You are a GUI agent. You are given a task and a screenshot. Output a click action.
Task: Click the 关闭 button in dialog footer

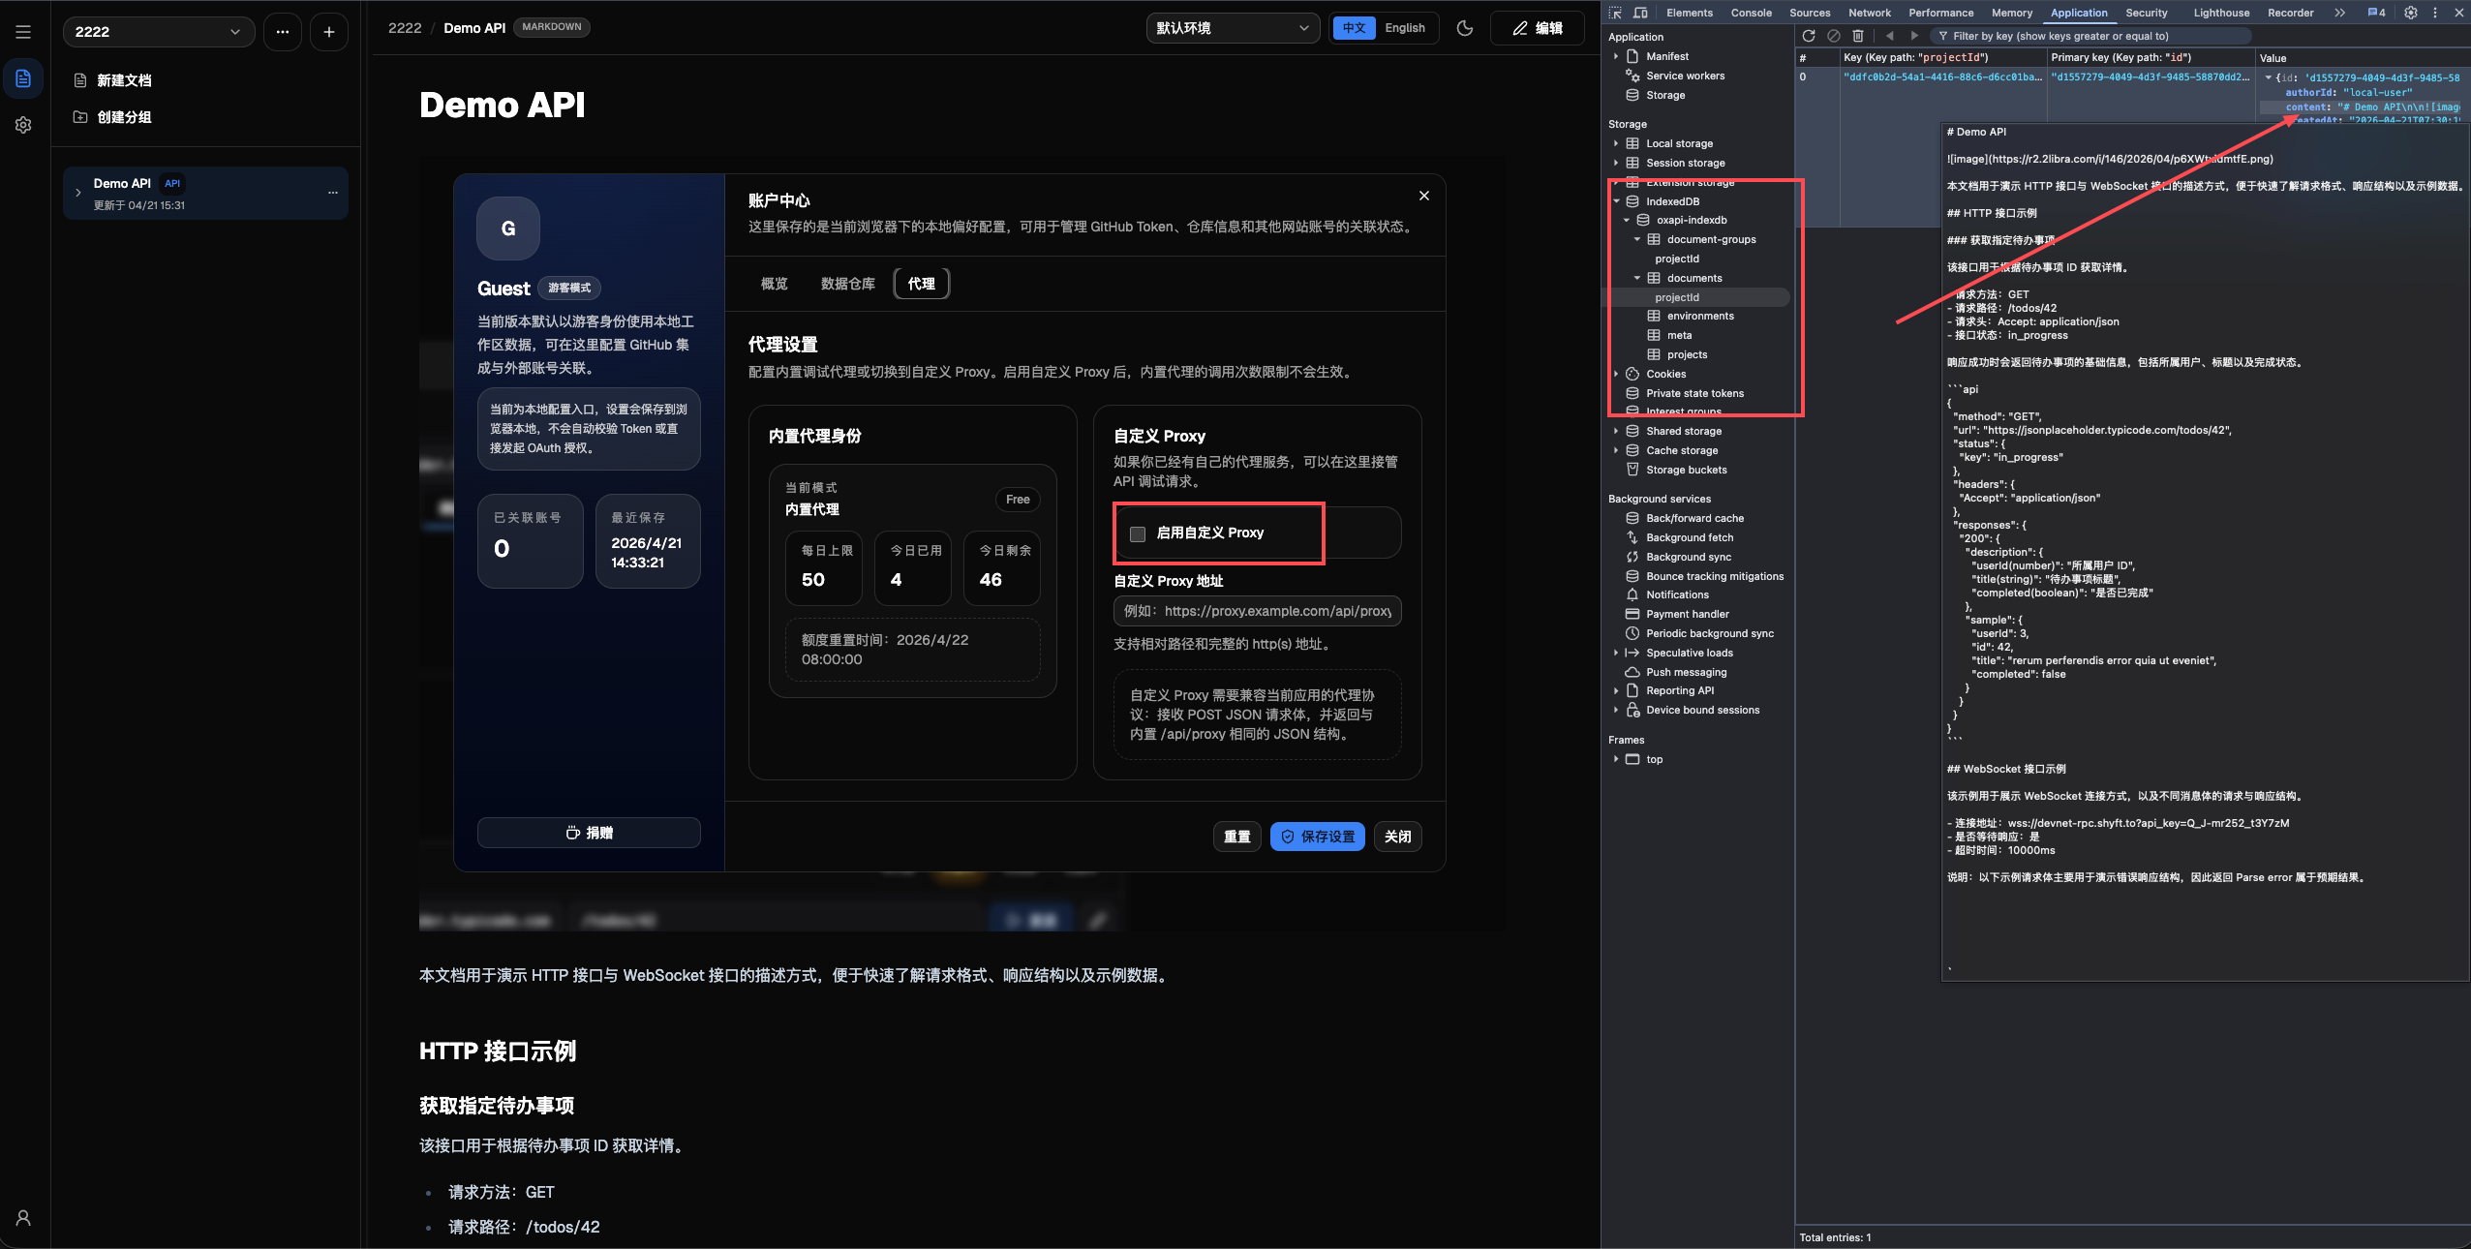point(1398,837)
